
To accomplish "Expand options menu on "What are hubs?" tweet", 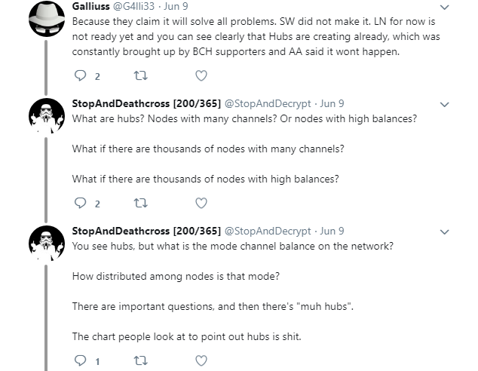I will (445, 105).
